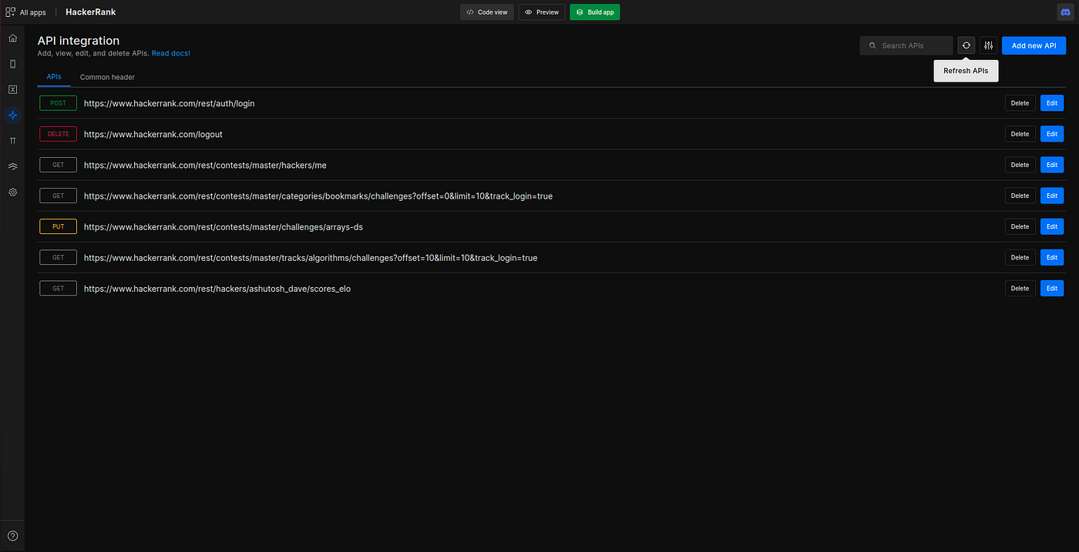Click the Add new API button
This screenshot has width=1079, height=552.
pyautogui.click(x=1034, y=45)
